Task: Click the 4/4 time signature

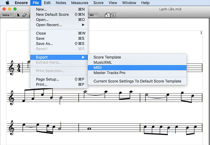Action: (x=19, y=68)
